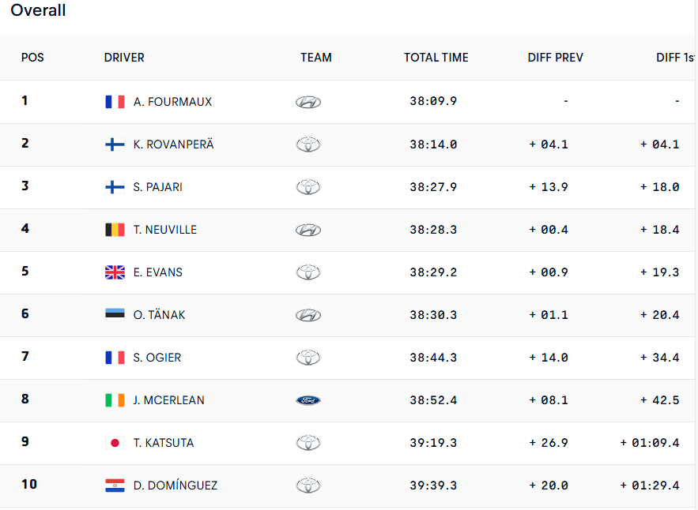Image resolution: width=698 pixels, height=510 pixels.
Task: Click the DIFF PREV column header
Action: pos(555,58)
